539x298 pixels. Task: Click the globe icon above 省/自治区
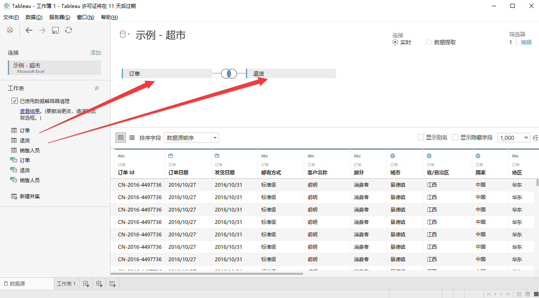429,156
